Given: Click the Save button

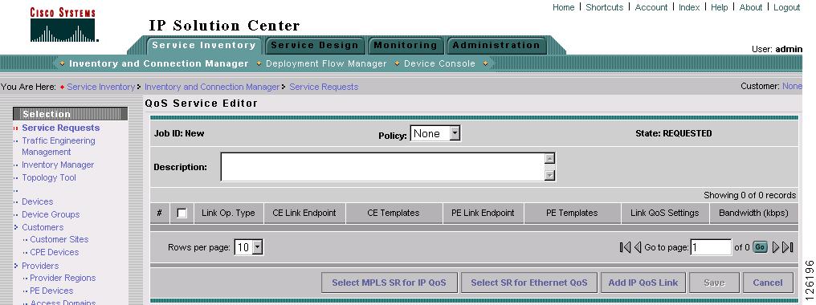Looking at the screenshot, I should 714,283.
